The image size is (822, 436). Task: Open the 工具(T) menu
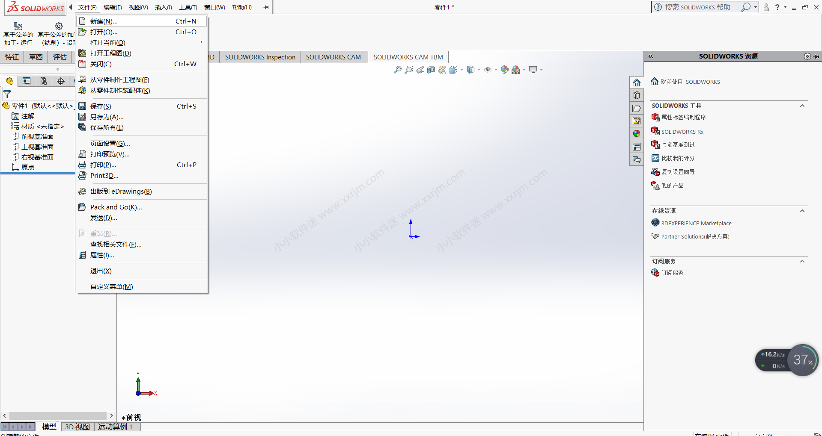click(x=188, y=7)
